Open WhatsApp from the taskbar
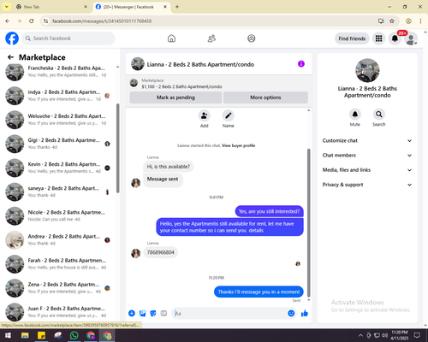The height and width of the screenshot is (342, 428). pyautogui.click(x=74, y=335)
